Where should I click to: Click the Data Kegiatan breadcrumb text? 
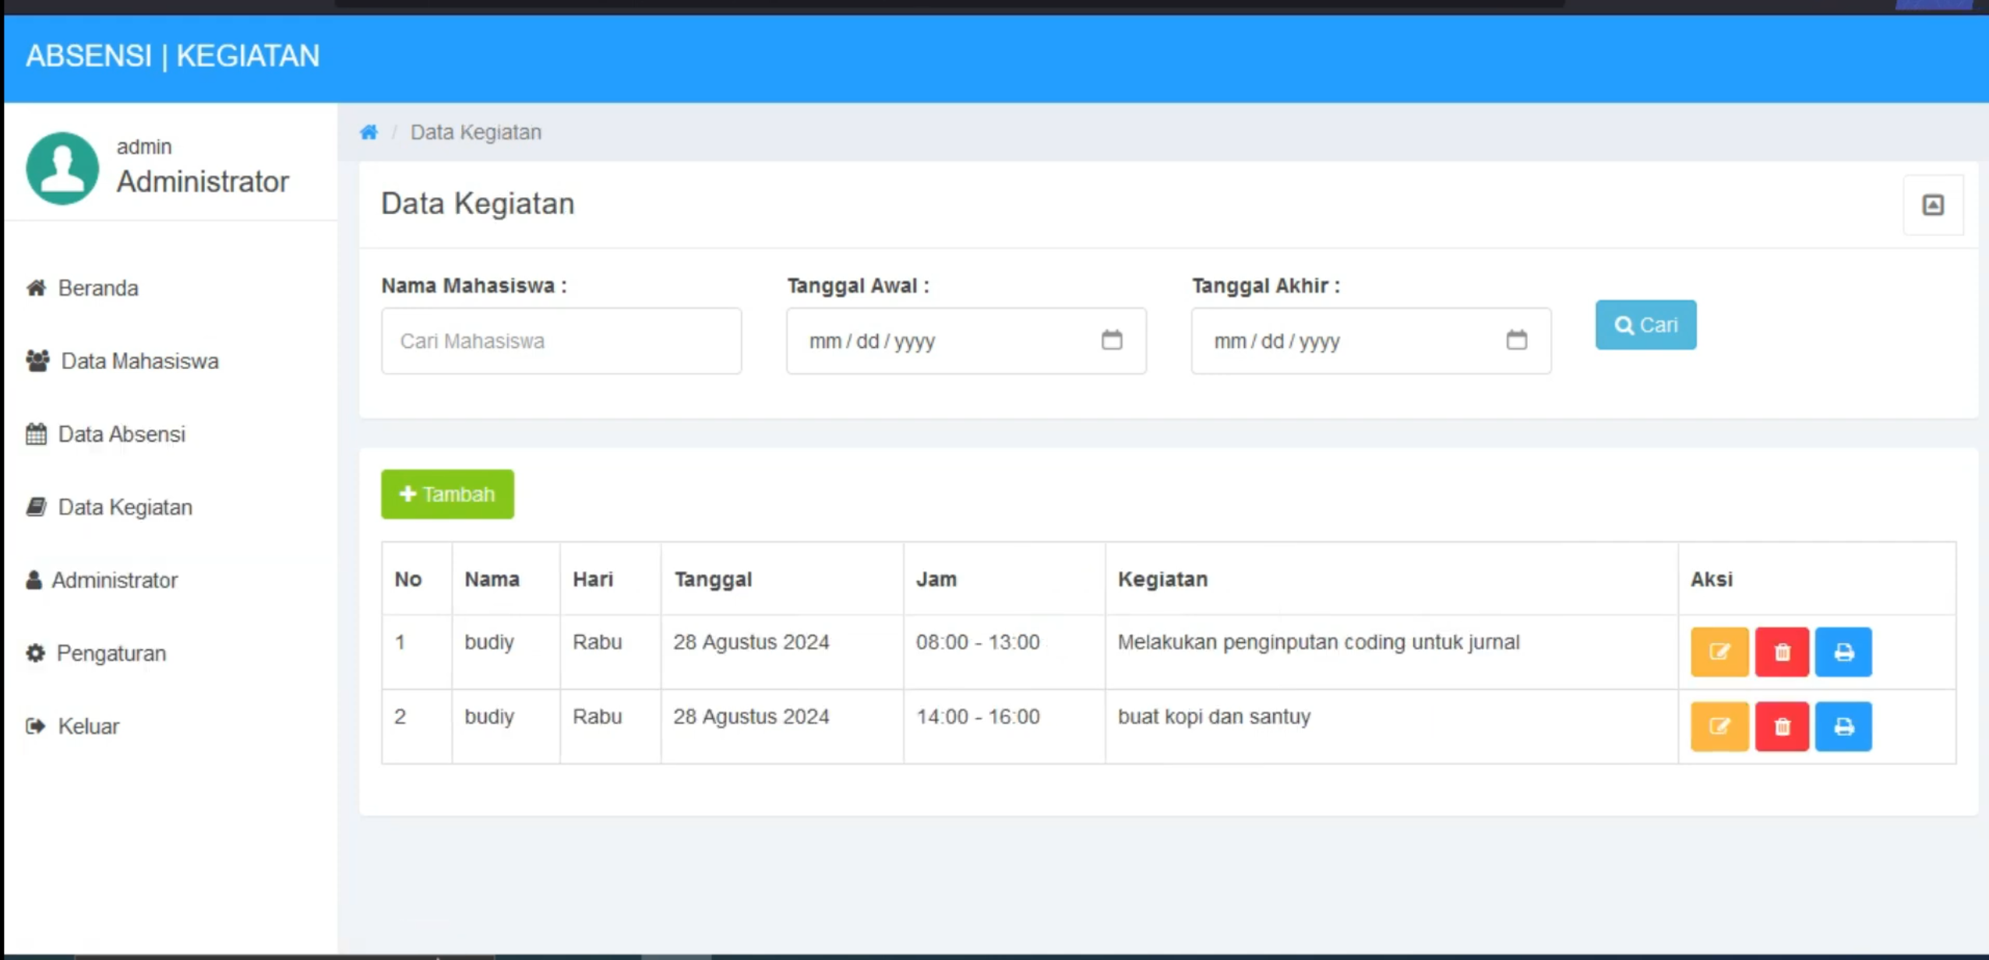(x=476, y=132)
